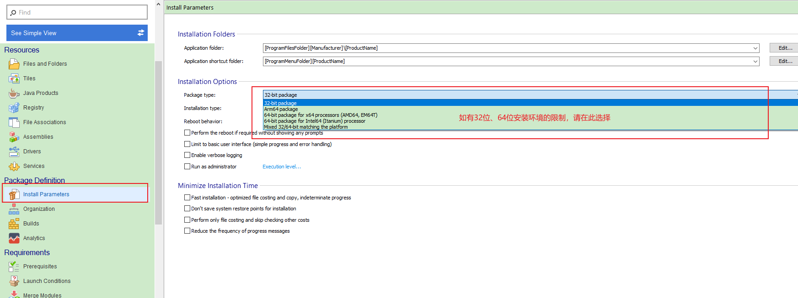Screen dimensions: 798x298
Task: Open the Merge Modules page
Action: [x=42, y=295]
